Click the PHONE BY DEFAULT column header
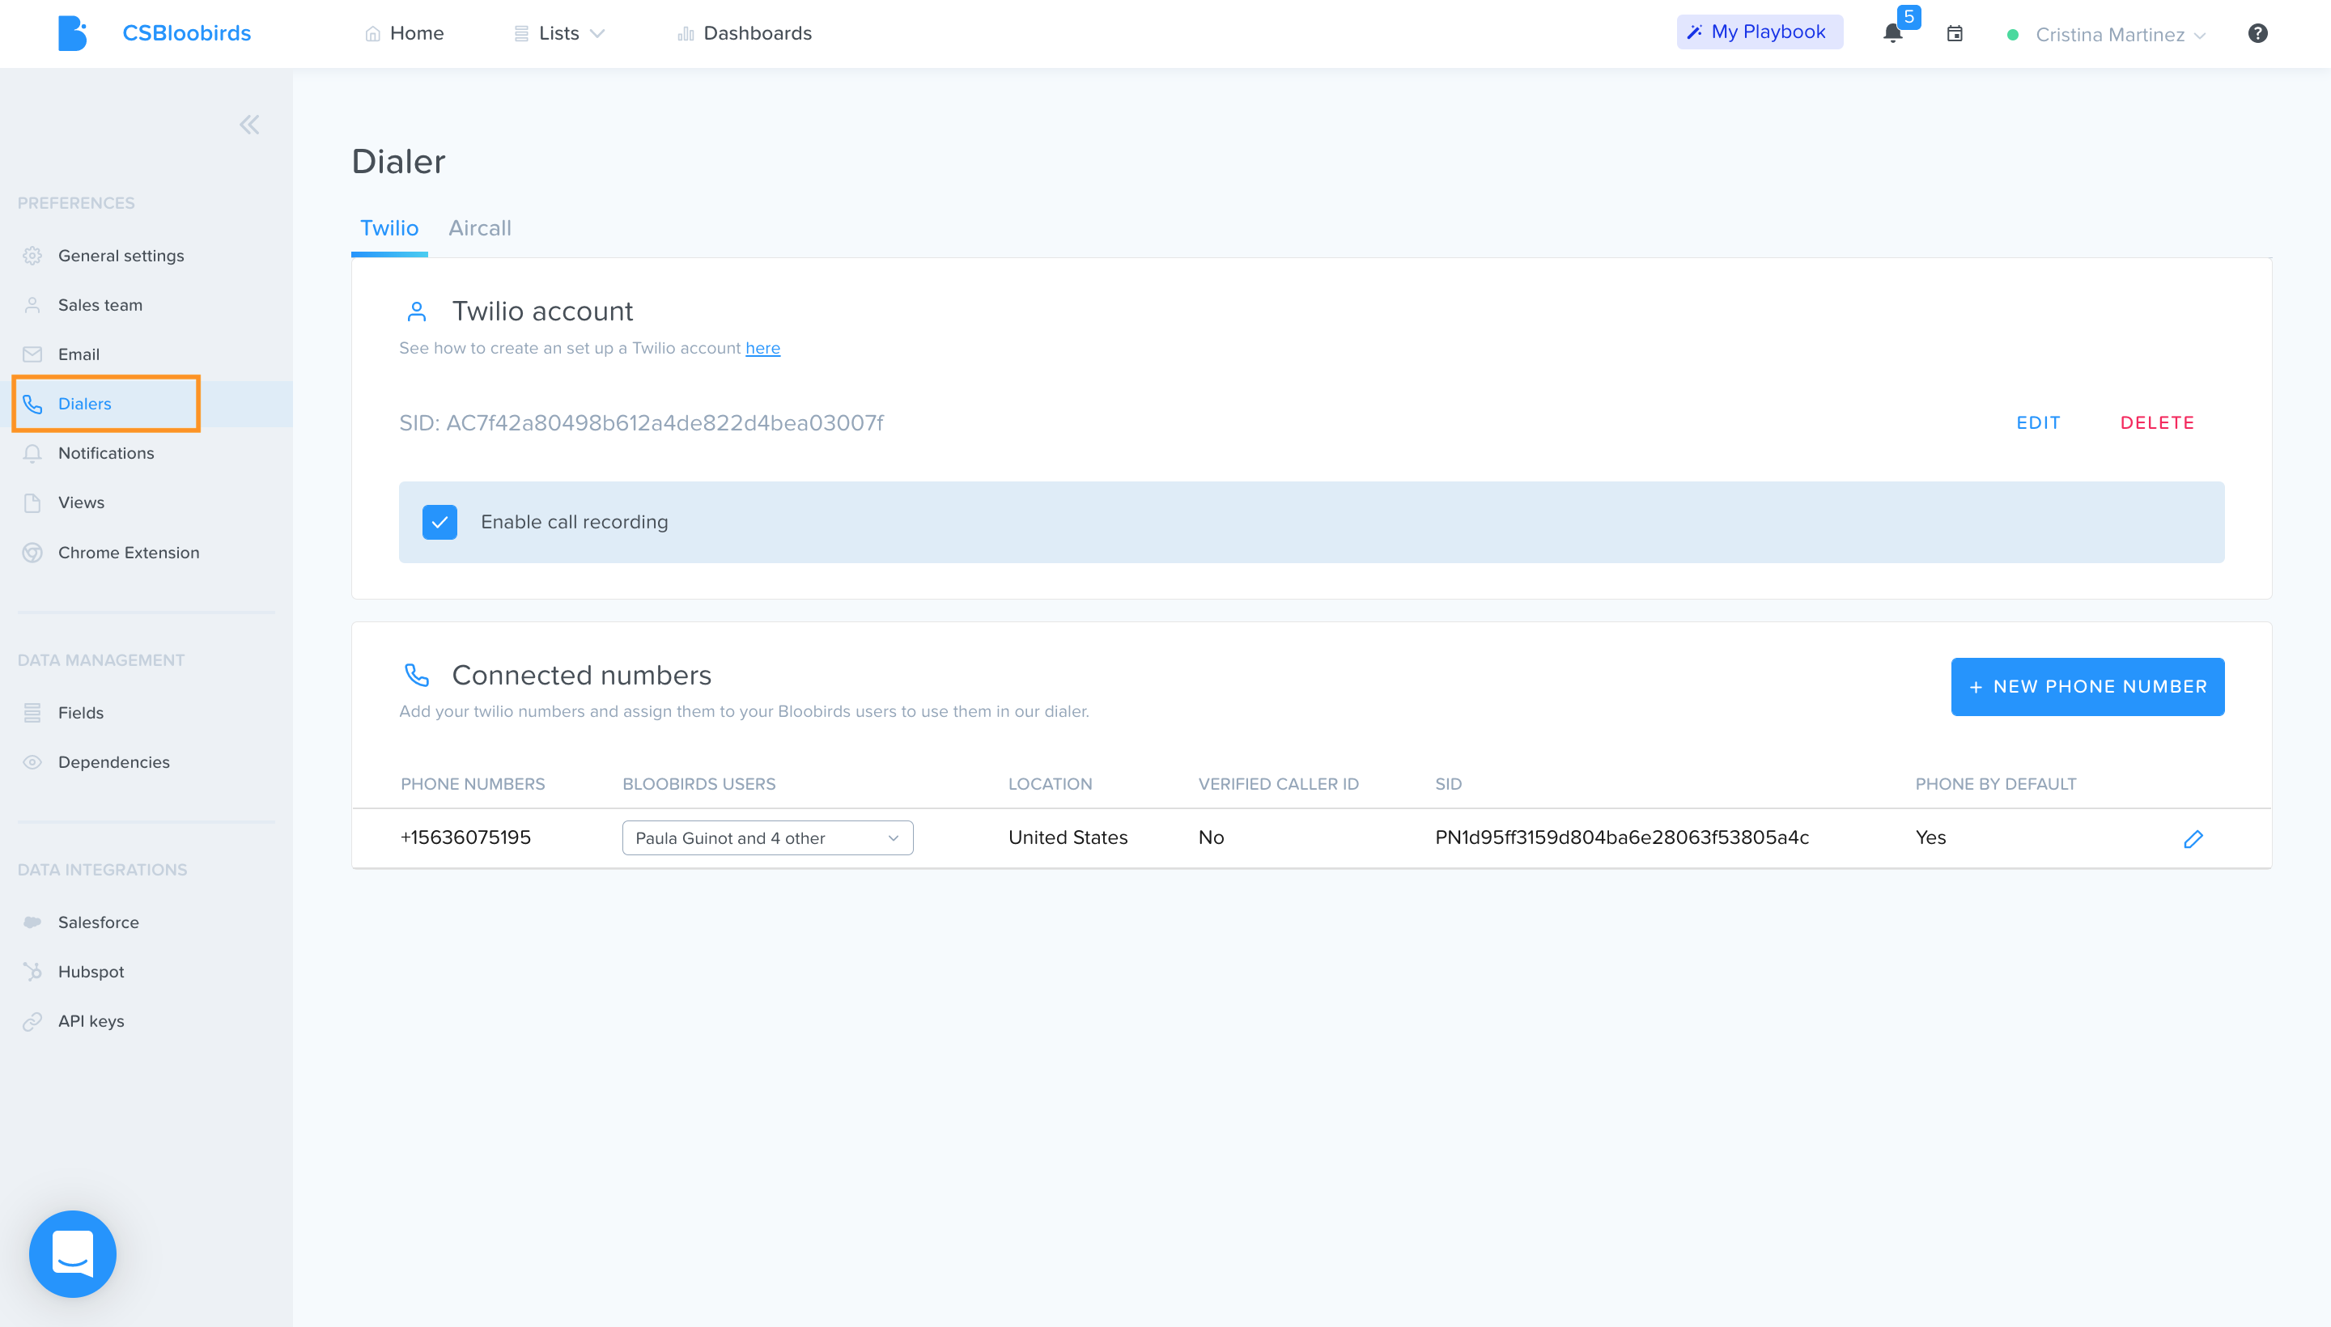This screenshot has height=1327, width=2331. click(x=1996, y=784)
